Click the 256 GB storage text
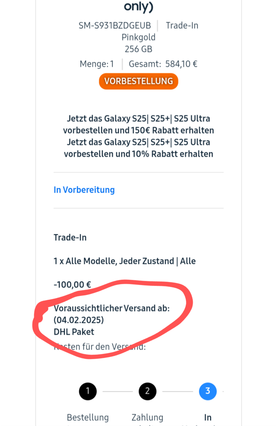277x426 pixels. point(138,49)
